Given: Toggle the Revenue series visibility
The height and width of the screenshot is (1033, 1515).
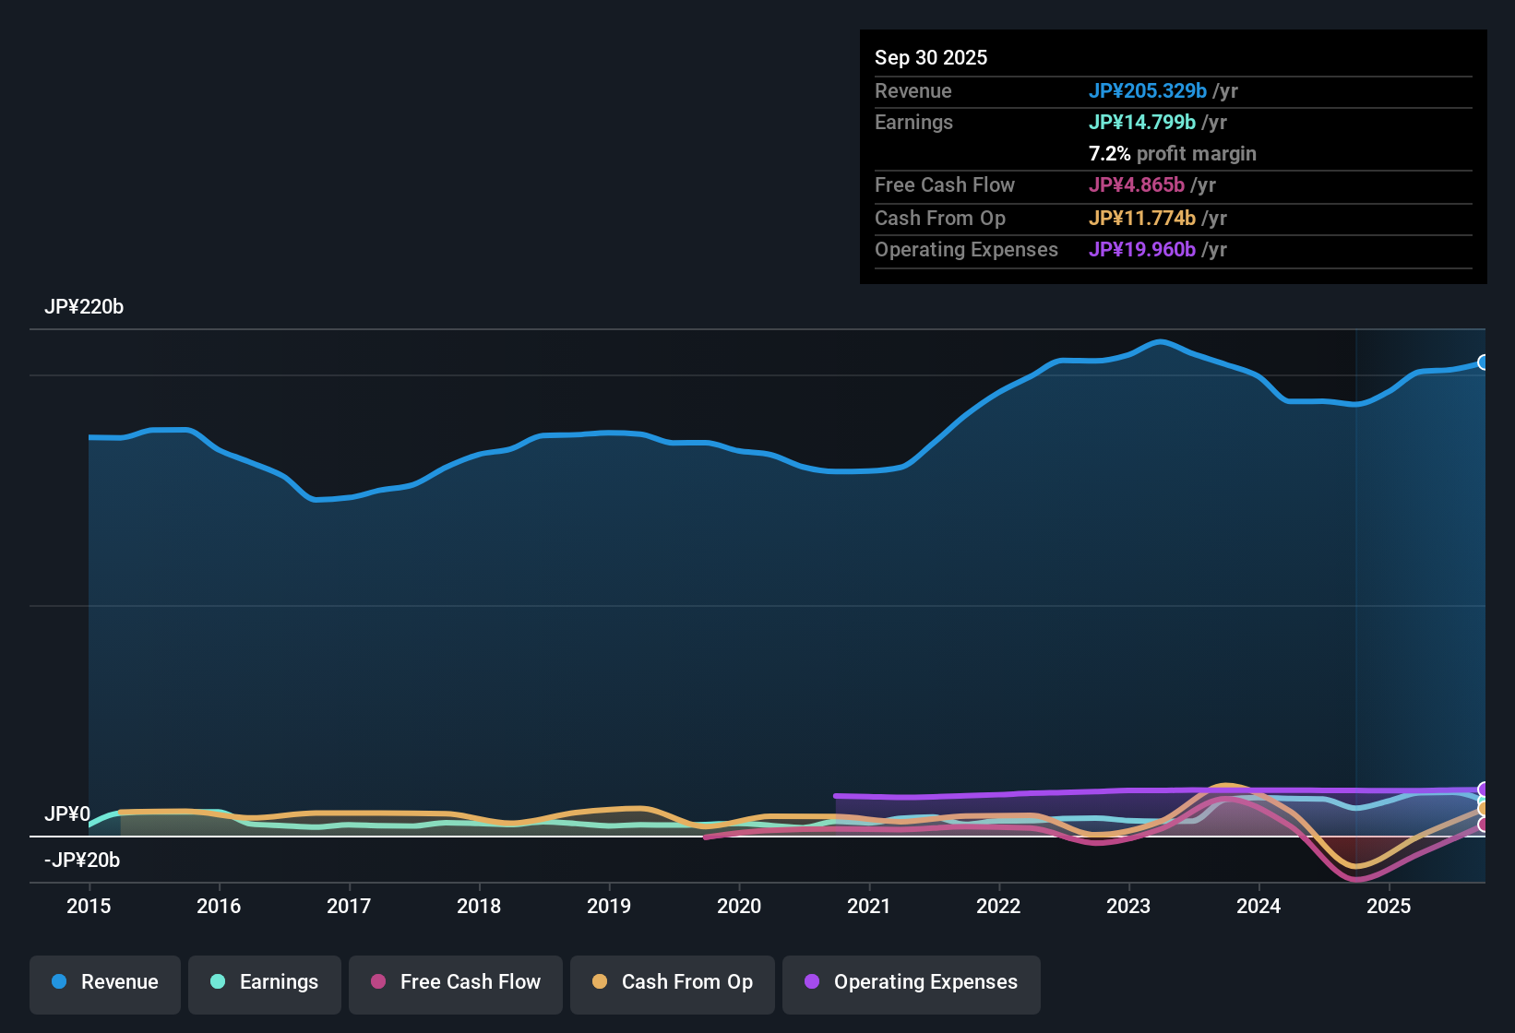Looking at the screenshot, I should (104, 982).
